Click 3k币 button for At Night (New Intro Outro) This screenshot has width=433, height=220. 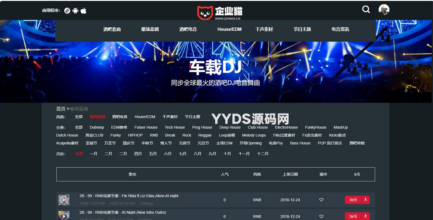[353, 216]
